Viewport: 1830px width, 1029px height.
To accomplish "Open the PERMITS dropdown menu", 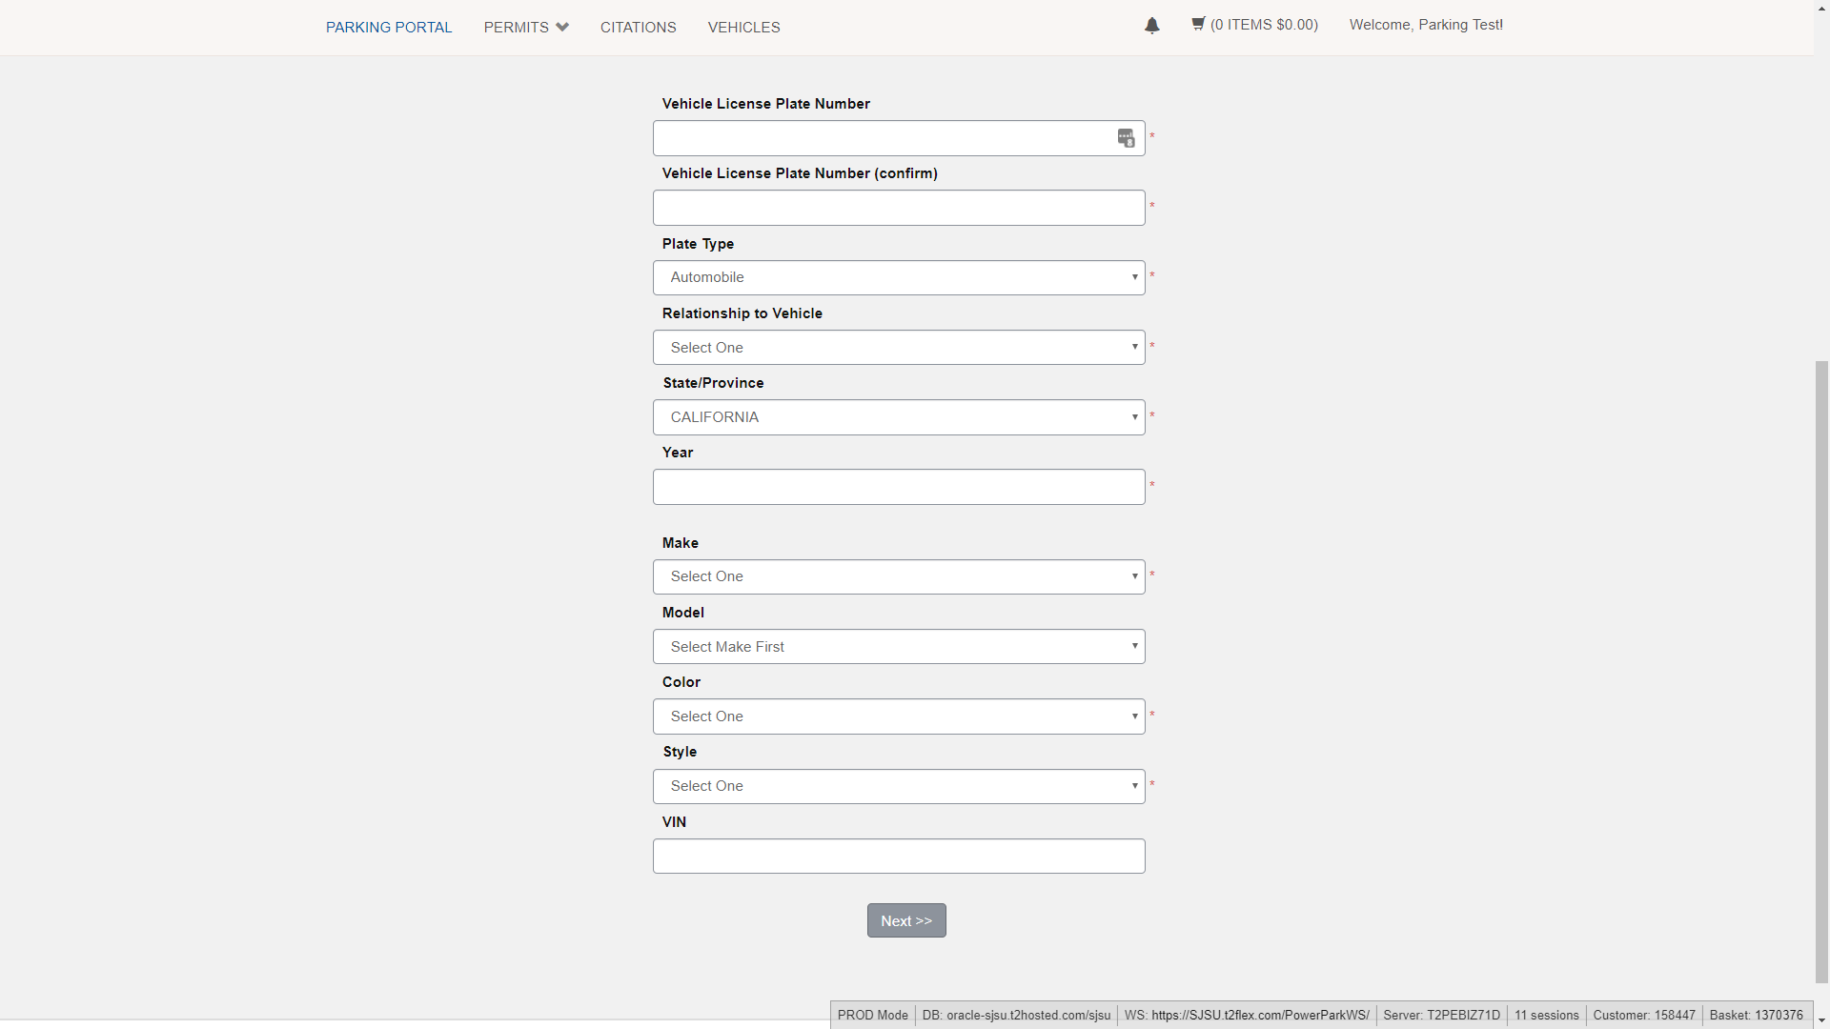I will [525, 28].
